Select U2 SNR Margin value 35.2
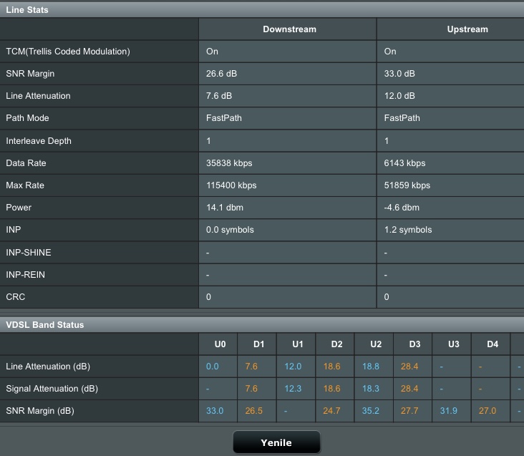Screen dimensions: 524x456 (371, 411)
